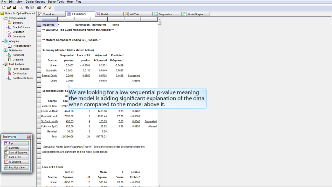Click the Lack of Fit Tests heading

tap(53, 167)
